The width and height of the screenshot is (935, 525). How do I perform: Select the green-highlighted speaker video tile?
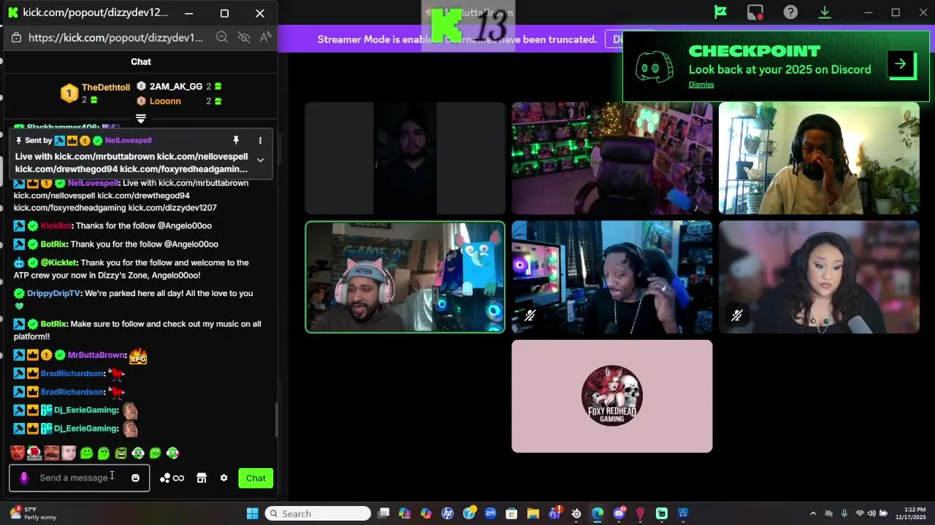405,277
